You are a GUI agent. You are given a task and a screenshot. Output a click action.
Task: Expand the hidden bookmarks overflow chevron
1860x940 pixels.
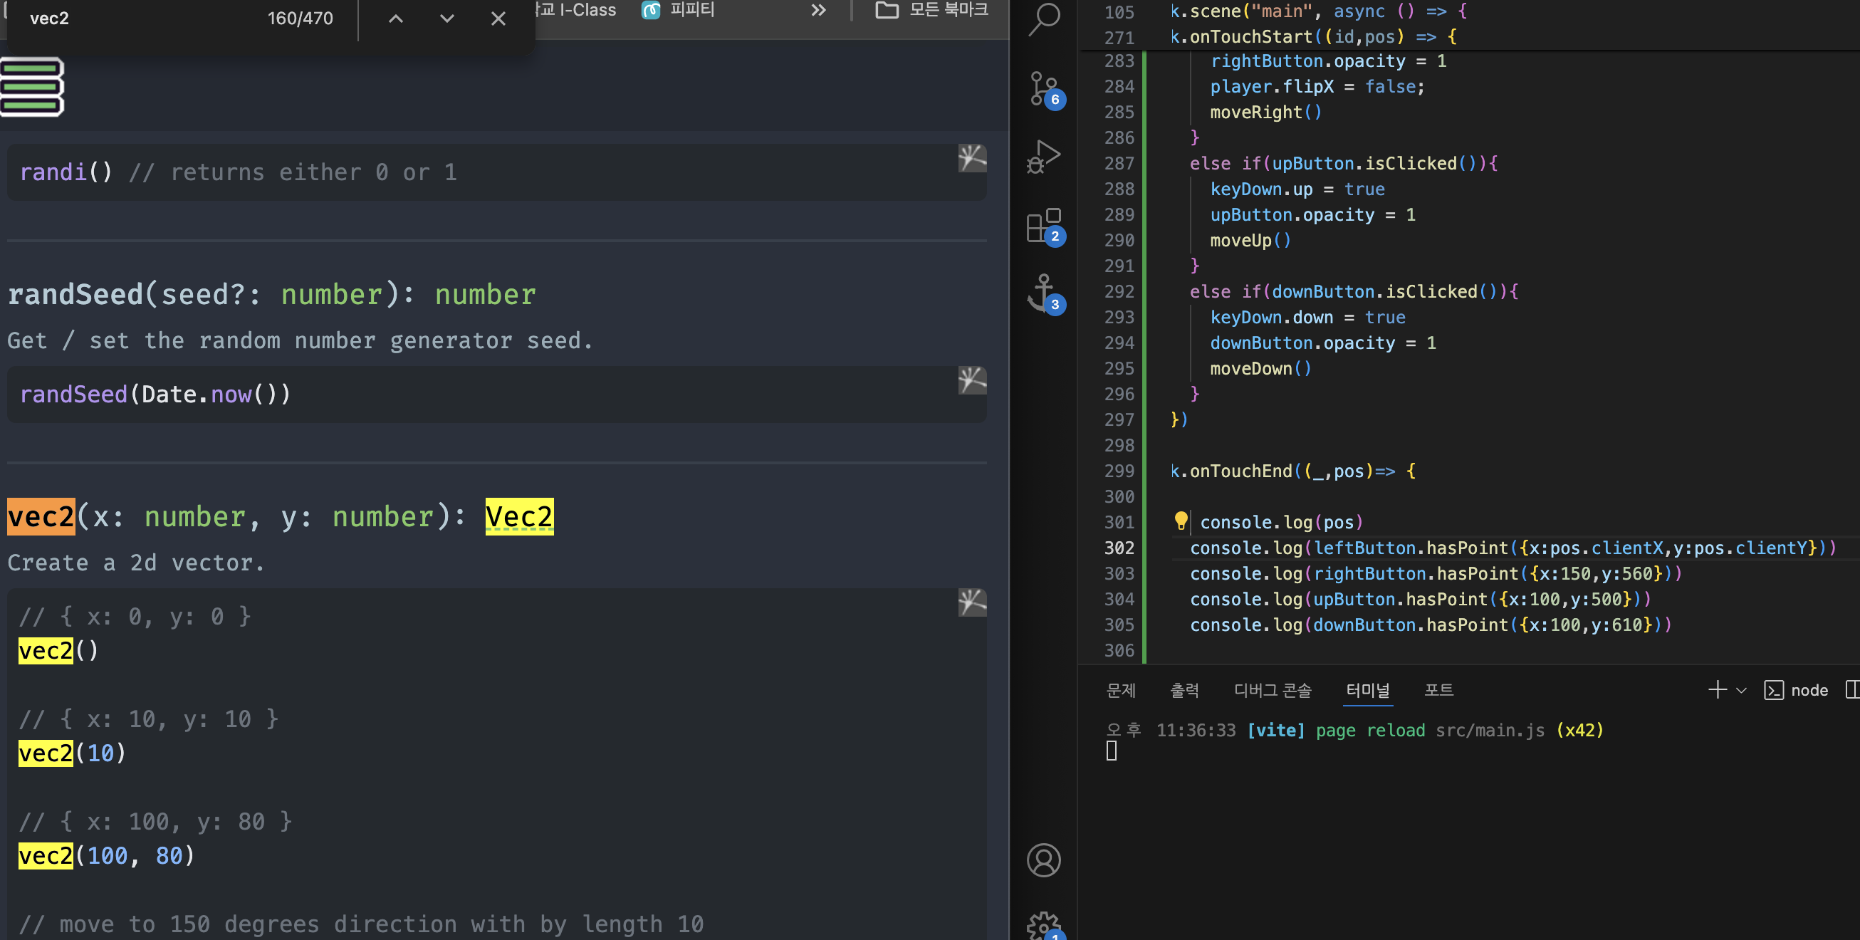[818, 10]
